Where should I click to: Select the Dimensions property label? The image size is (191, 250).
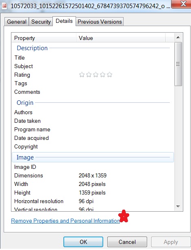click(28, 175)
